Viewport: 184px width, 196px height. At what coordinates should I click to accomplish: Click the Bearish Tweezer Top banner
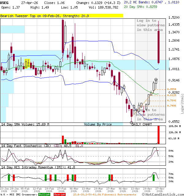(x=42, y=15)
